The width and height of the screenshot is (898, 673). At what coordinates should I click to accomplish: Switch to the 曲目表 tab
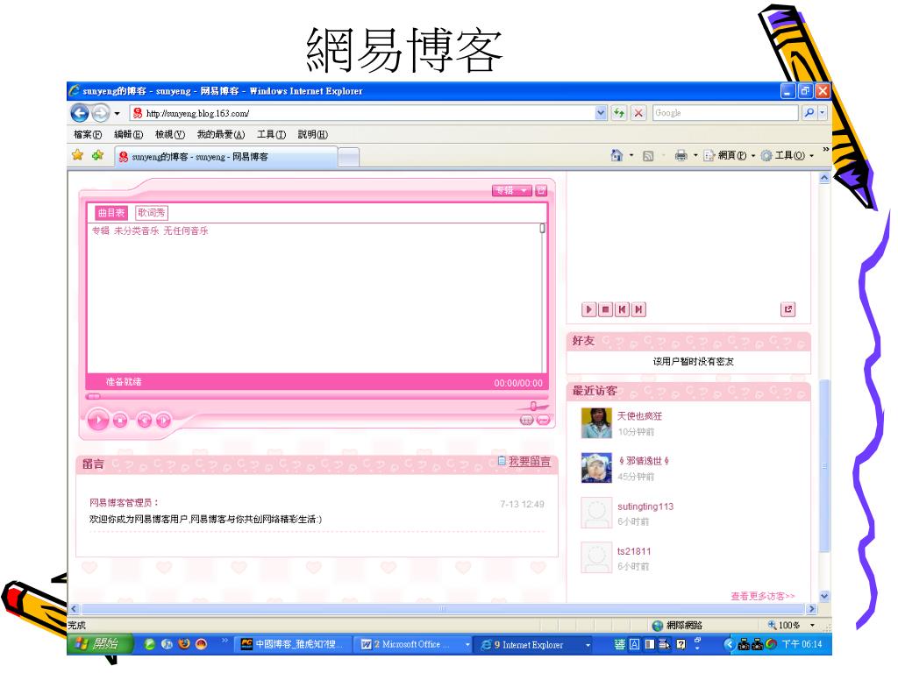coord(111,213)
